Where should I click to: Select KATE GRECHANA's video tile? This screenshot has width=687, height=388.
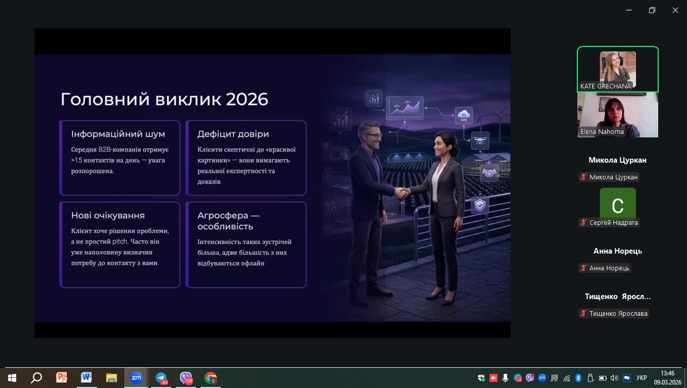(618, 69)
